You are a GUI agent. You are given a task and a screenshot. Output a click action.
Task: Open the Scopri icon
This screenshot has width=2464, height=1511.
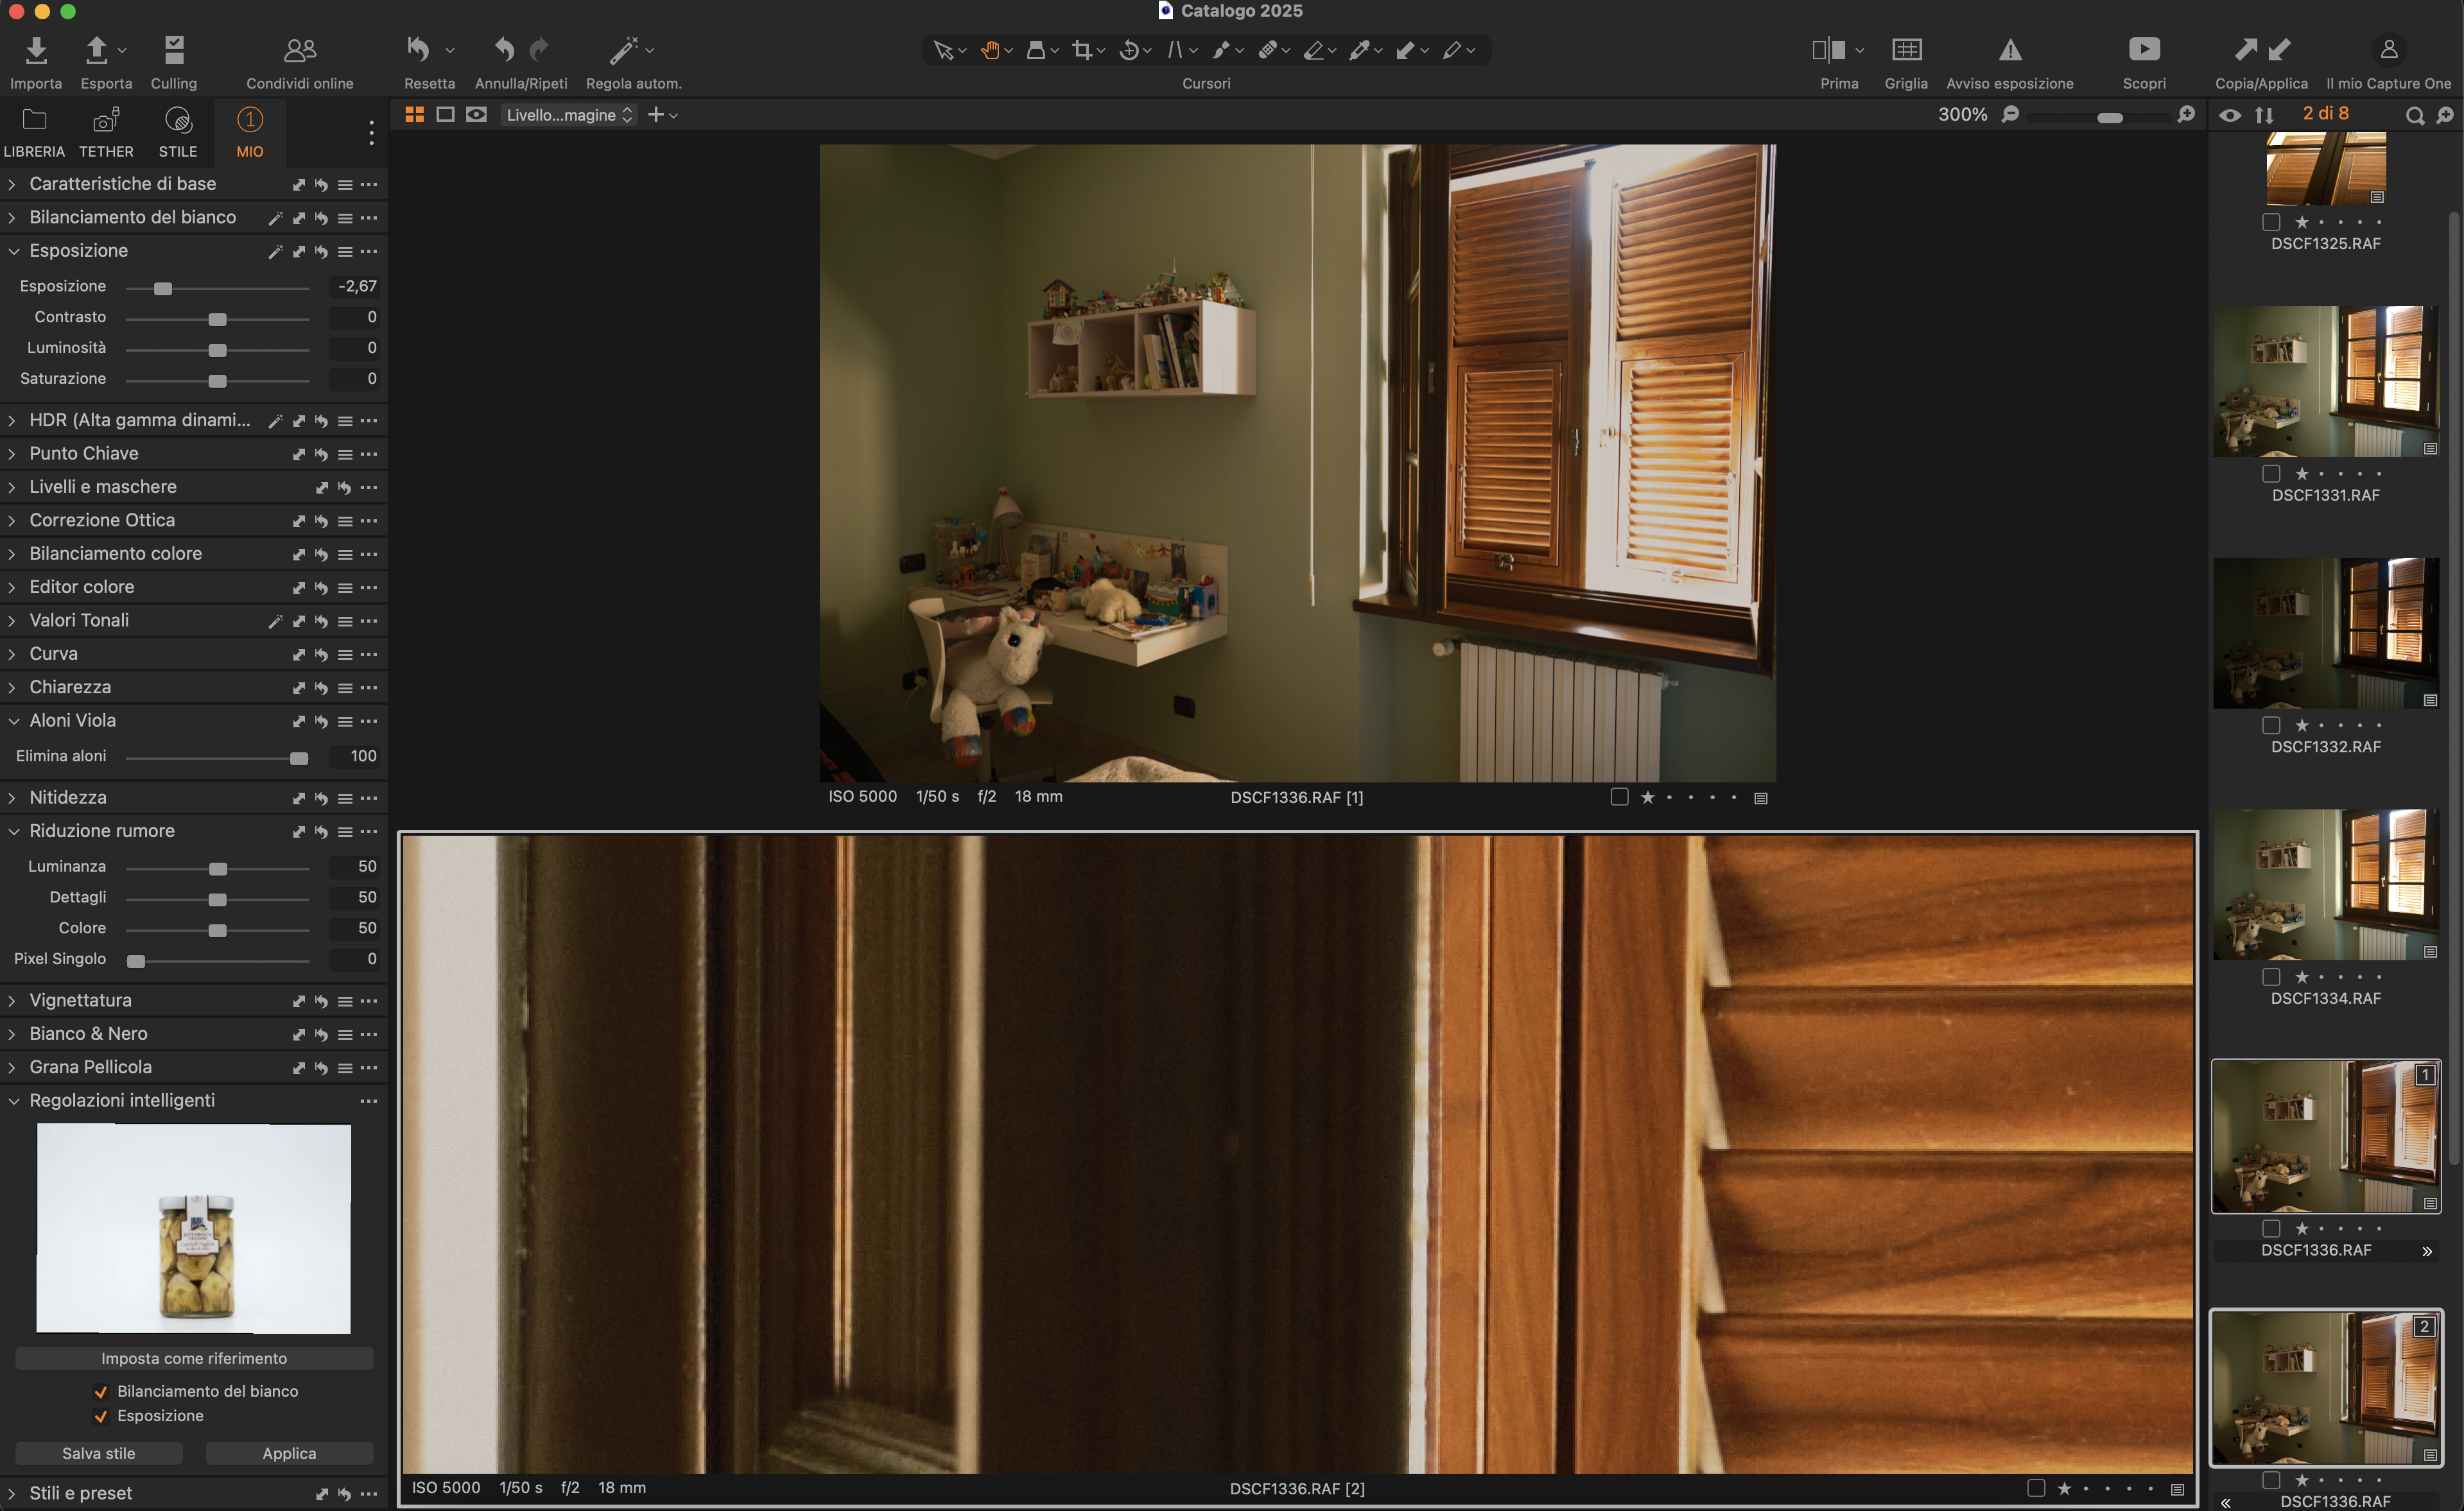(2144, 49)
